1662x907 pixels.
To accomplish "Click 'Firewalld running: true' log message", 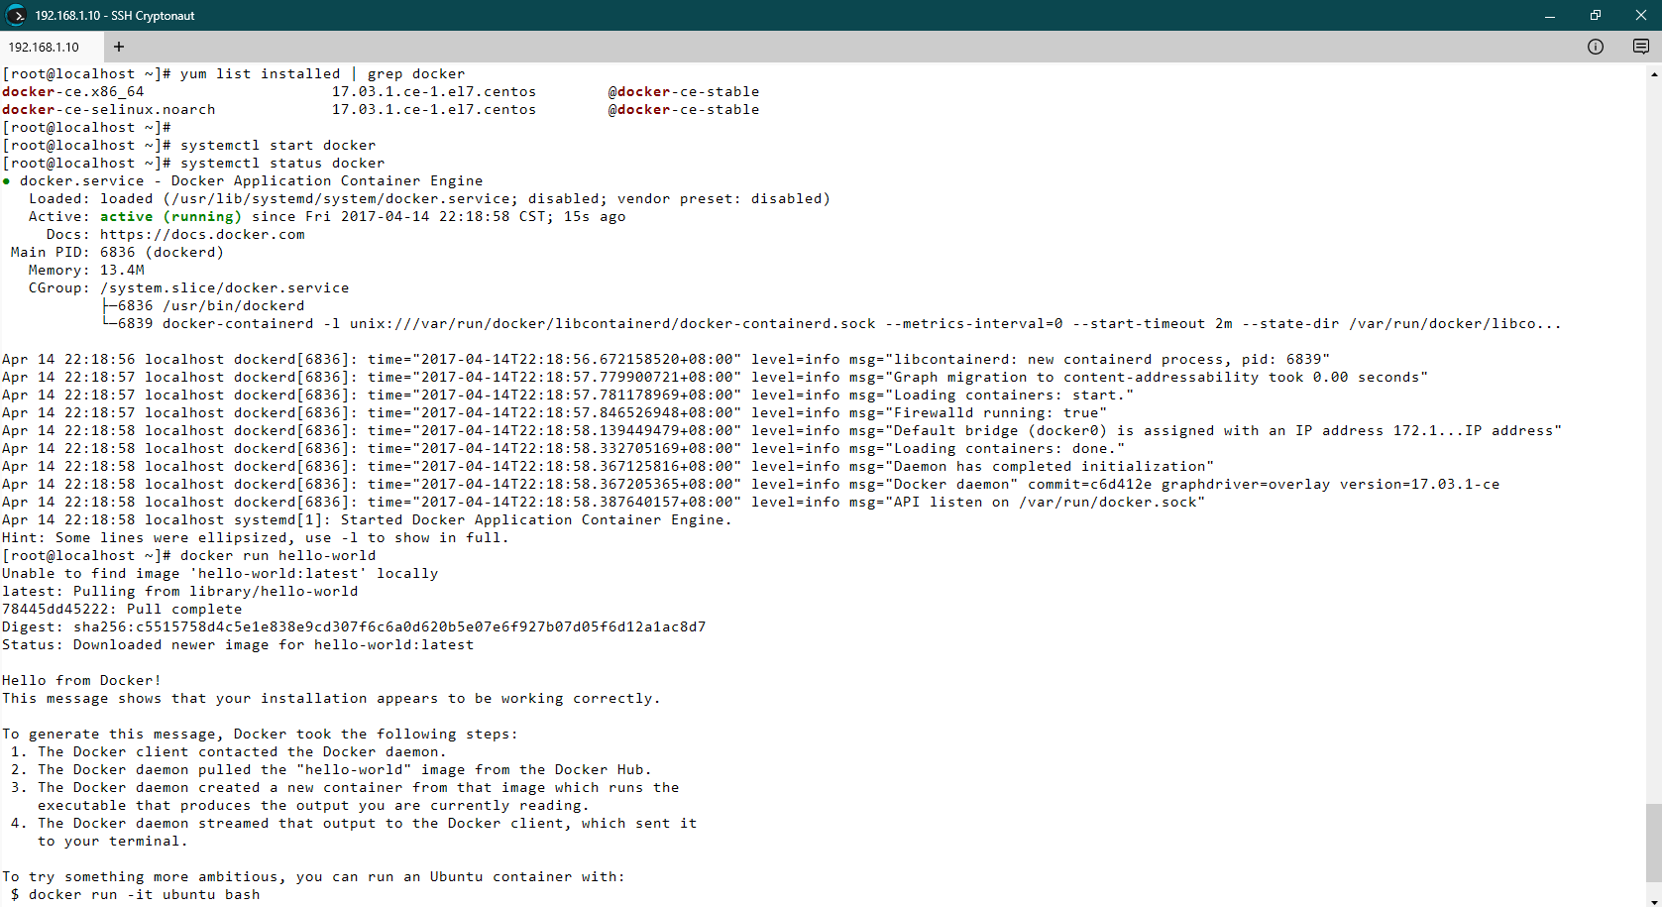I will 996,413.
